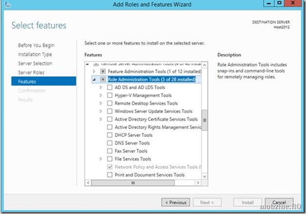Click the left arrow of the horizontal scrollbar
The width and height of the screenshot is (306, 214).
point(88,183)
